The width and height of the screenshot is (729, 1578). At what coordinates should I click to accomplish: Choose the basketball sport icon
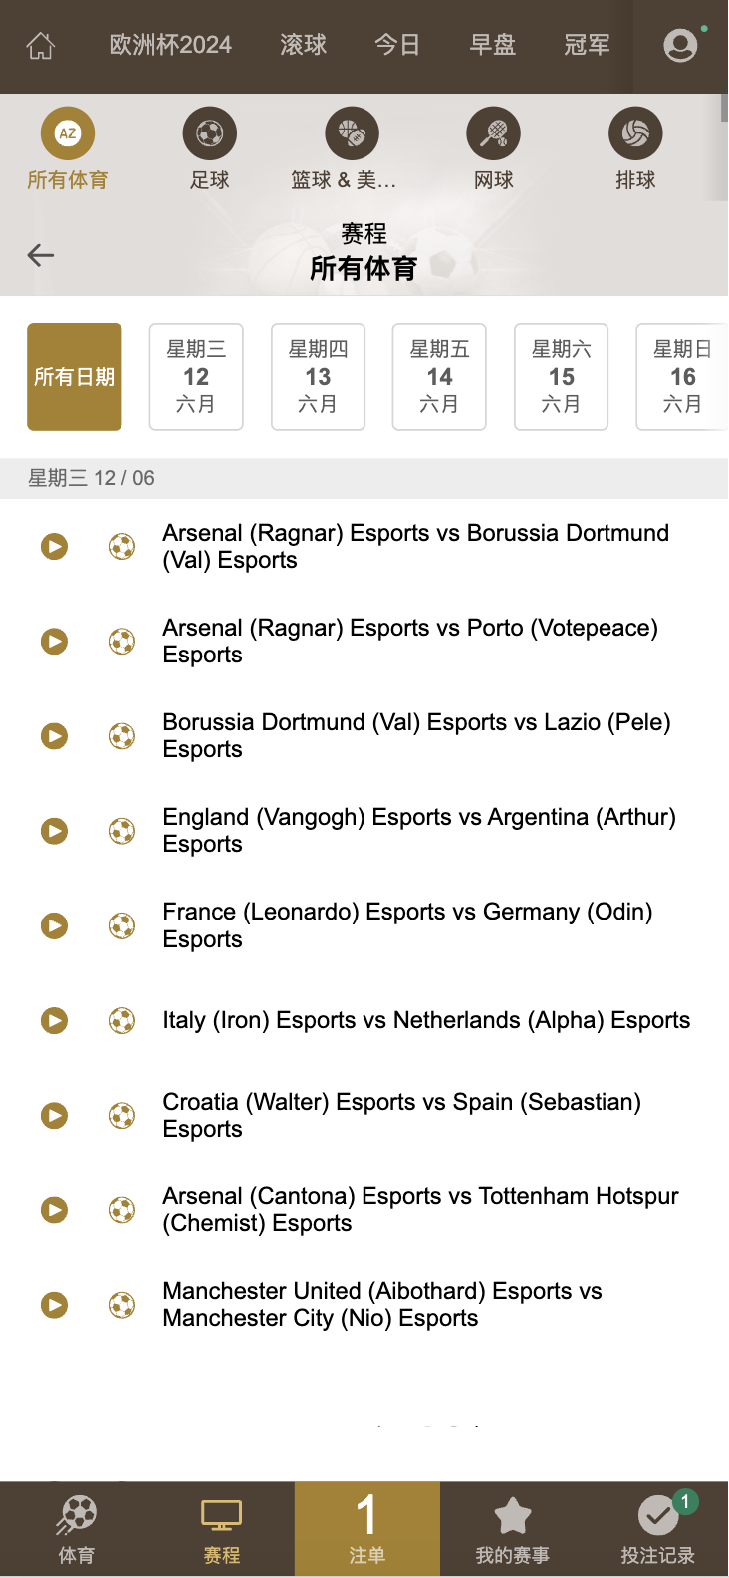(352, 133)
